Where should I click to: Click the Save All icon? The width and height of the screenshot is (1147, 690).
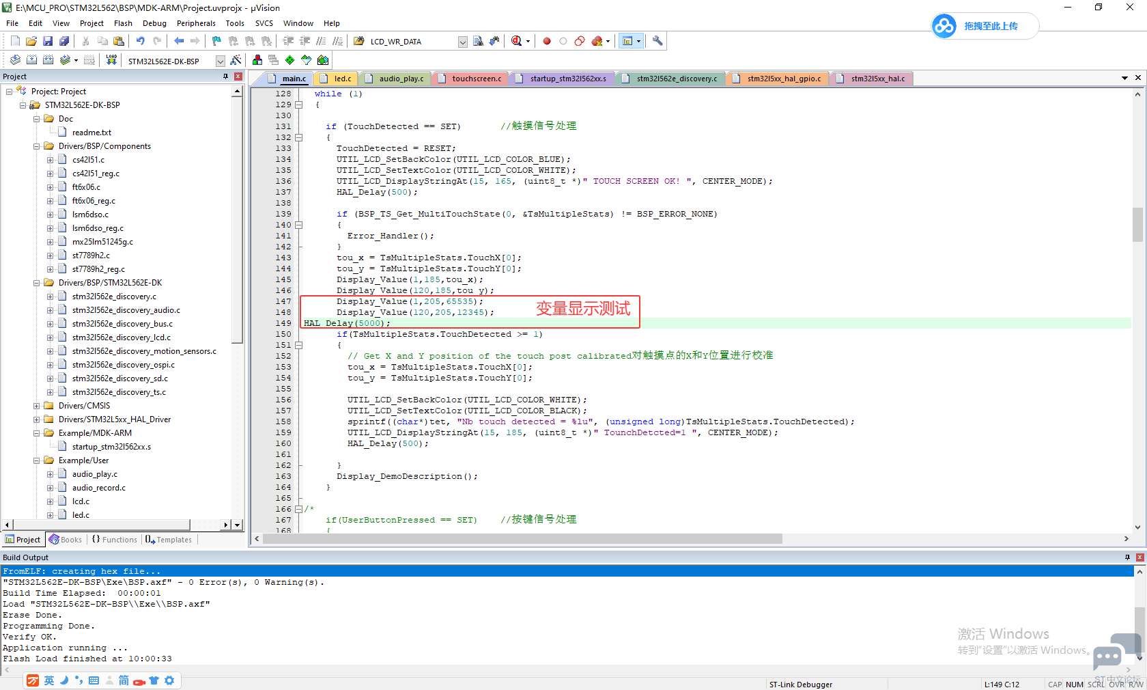click(x=64, y=41)
